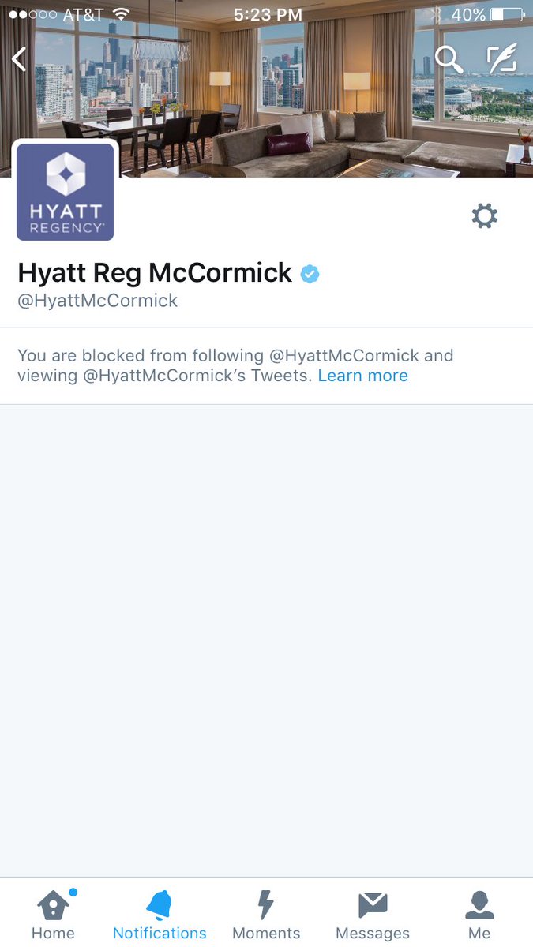Select the Hyatt Reg McCormick display name
533x947 pixels.
coord(155,273)
